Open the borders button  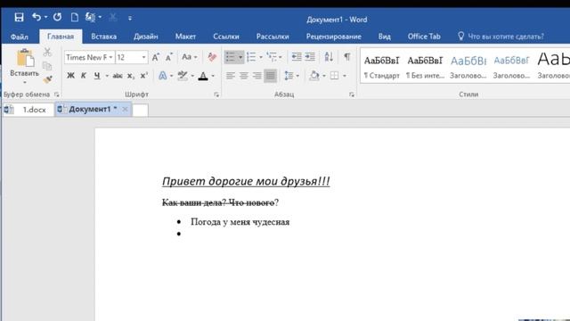click(x=335, y=76)
